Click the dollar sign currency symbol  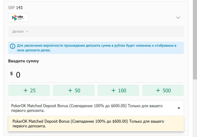(11, 74)
